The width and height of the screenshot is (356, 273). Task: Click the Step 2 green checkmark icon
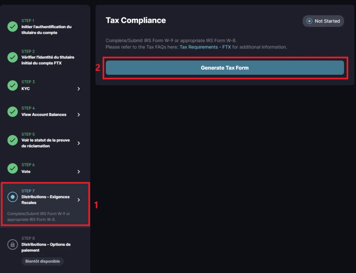tap(13, 57)
